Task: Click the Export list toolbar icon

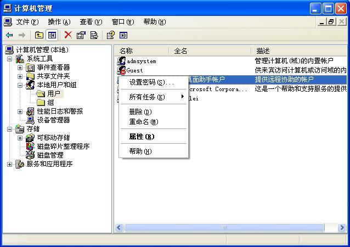Action: (94, 35)
